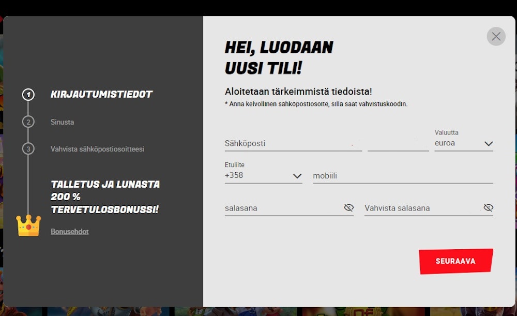Toggle visibility of salasana password field
Screen dimensions: 517x316
348,208
